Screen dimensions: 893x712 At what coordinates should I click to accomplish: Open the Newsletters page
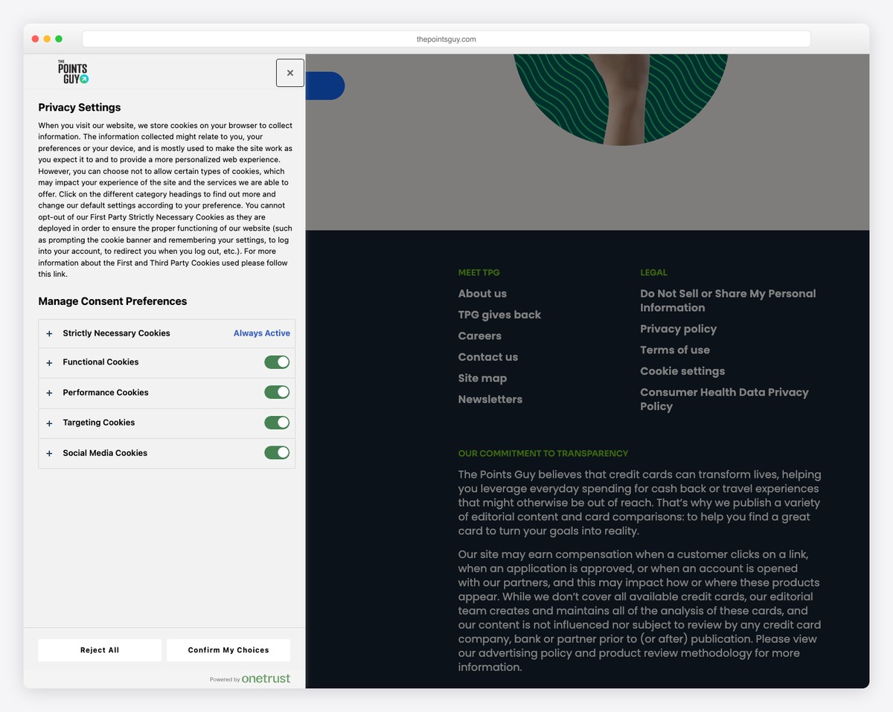490,399
